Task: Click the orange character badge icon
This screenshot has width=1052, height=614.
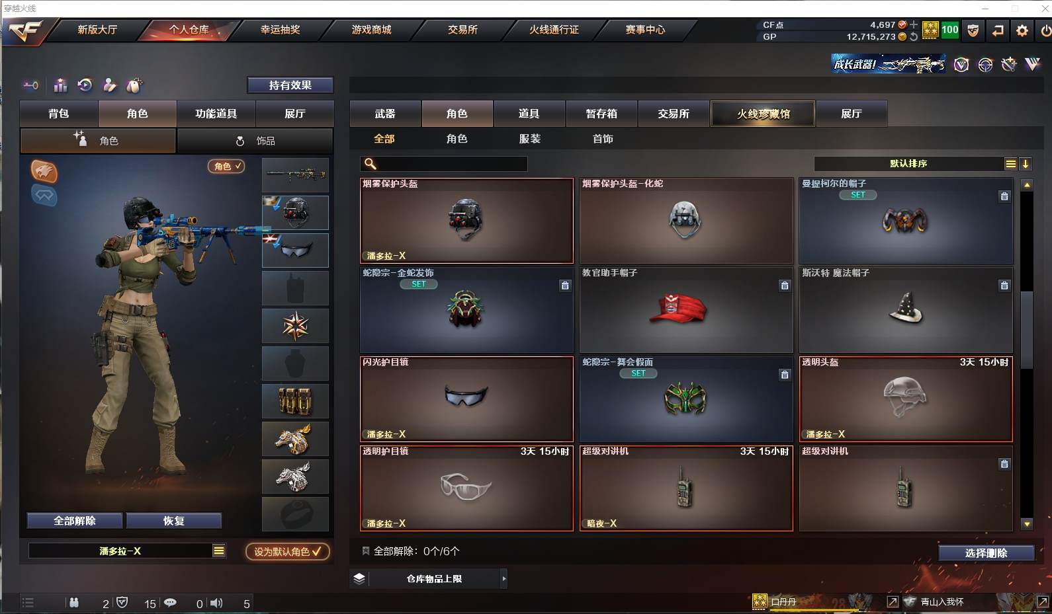Action: [44, 171]
